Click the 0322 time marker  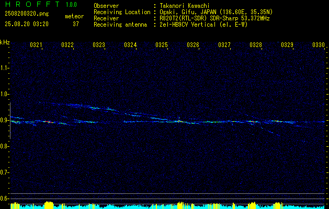coord(67,44)
